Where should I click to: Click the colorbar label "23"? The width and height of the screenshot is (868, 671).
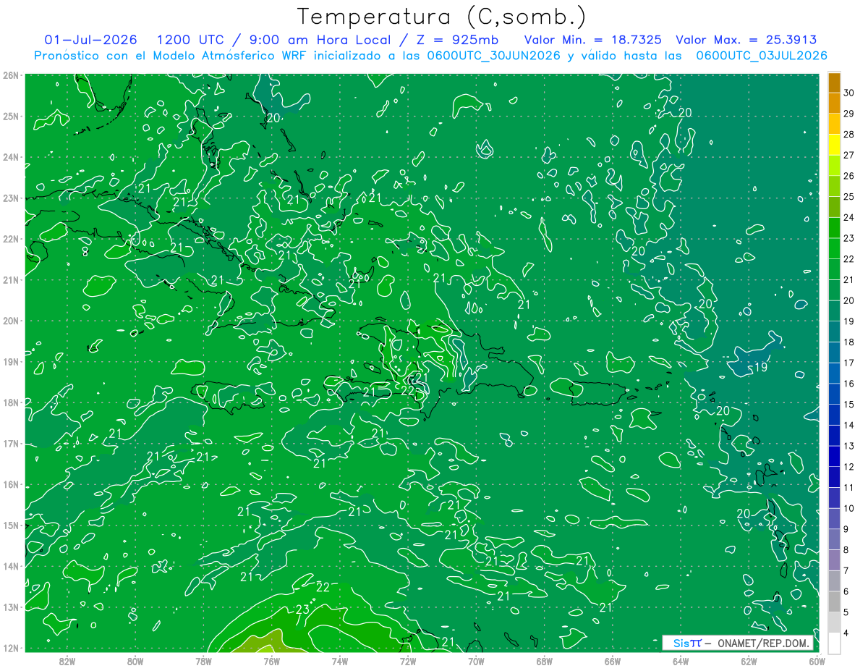pyautogui.click(x=849, y=238)
